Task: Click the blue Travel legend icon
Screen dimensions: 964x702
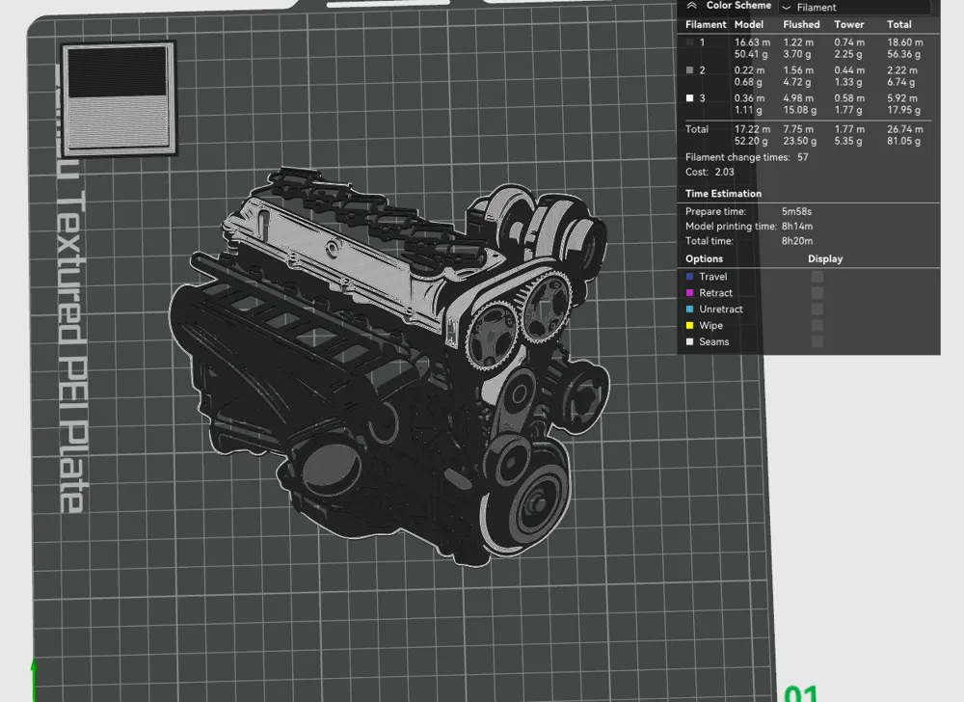Action: tap(690, 277)
